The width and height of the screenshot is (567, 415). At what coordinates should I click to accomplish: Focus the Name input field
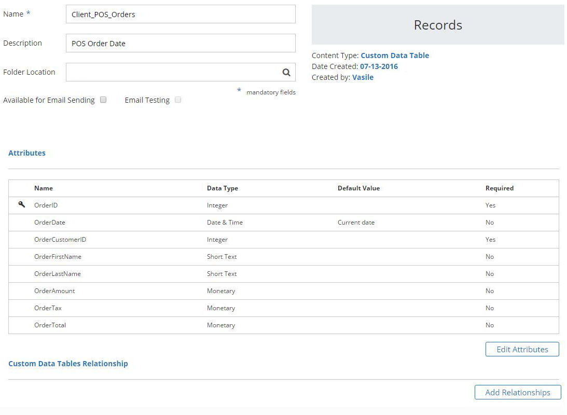pos(181,14)
